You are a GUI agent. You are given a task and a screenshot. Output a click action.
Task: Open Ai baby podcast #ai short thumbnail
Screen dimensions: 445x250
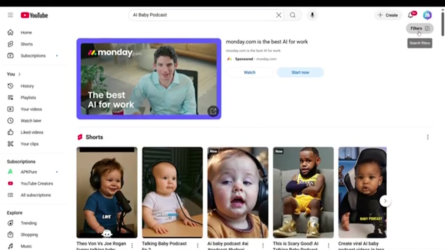(238, 192)
